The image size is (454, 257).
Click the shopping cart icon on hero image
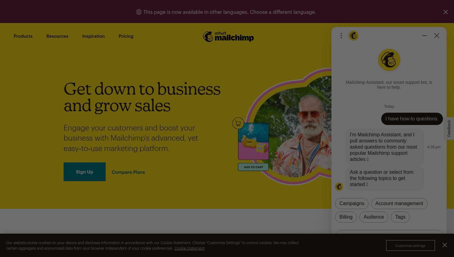238,123
